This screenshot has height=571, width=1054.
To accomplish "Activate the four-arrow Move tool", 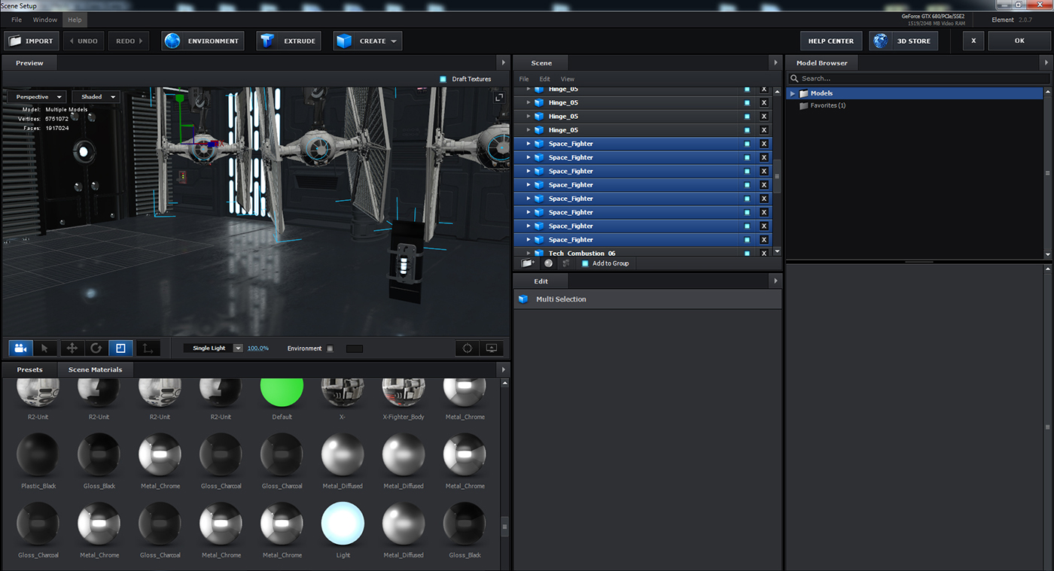I will (72, 348).
